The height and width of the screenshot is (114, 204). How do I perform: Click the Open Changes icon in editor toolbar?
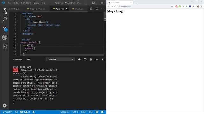(x=91, y=9)
